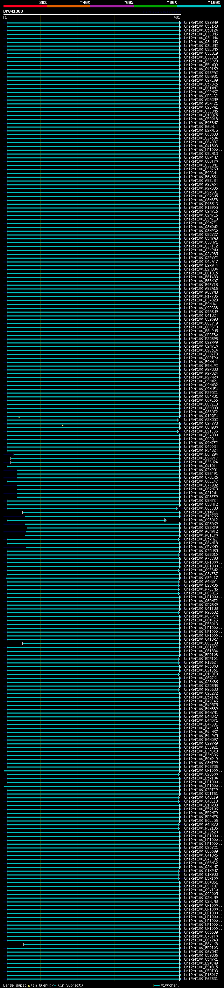Image resolution: width=224 pixels, height=988 pixels.
Task: Open hit UniRef100_O49169
Action: 201,69
